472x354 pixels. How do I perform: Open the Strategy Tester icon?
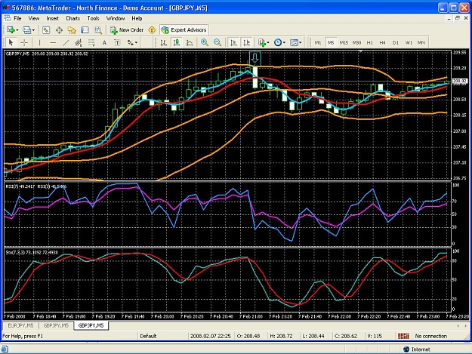tap(98, 30)
